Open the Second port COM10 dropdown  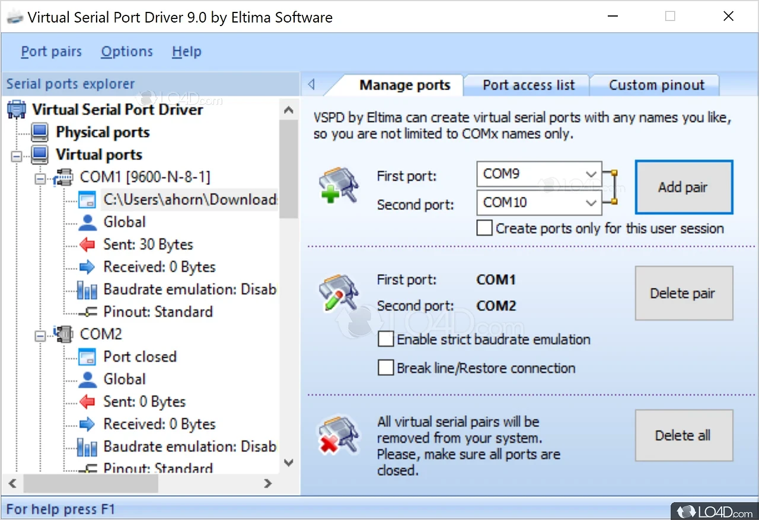click(591, 203)
